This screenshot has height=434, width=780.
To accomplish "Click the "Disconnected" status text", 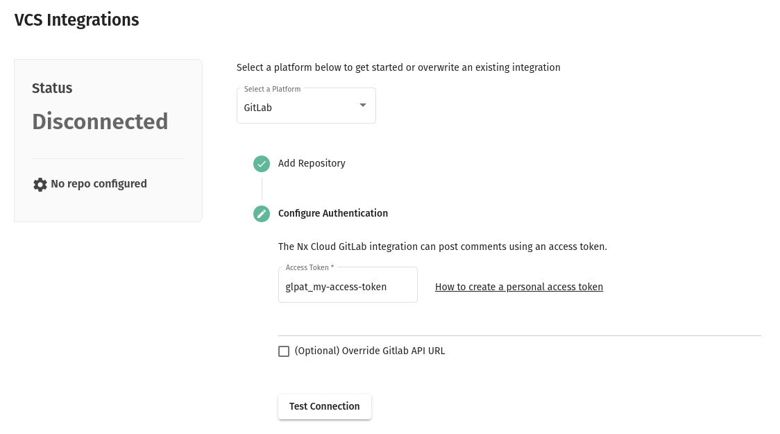I will pos(100,122).
